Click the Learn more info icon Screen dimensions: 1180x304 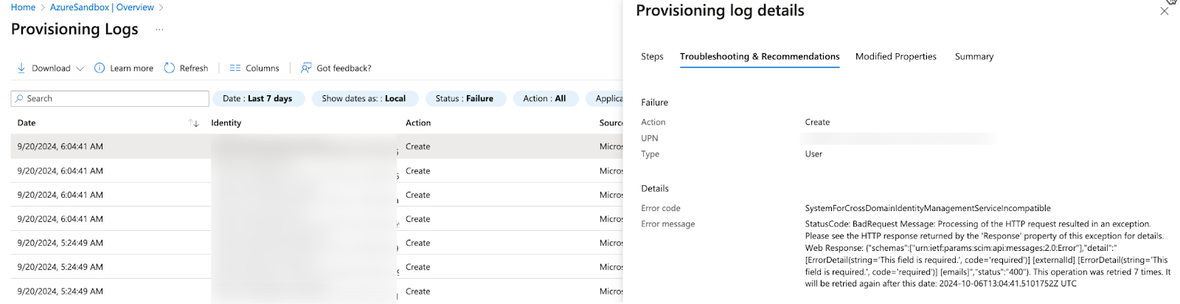coord(100,68)
